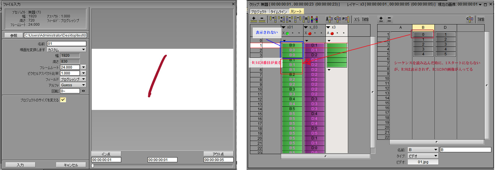Click the イン点 button
Image resolution: width=495 pixels, height=170 pixels.
pyautogui.click(x=106, y=154)
